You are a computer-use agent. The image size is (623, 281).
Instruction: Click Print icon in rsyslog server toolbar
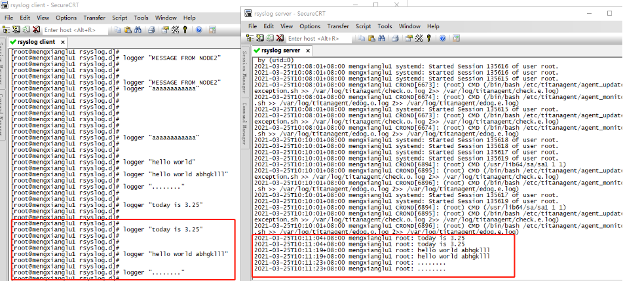click(395, 38)
